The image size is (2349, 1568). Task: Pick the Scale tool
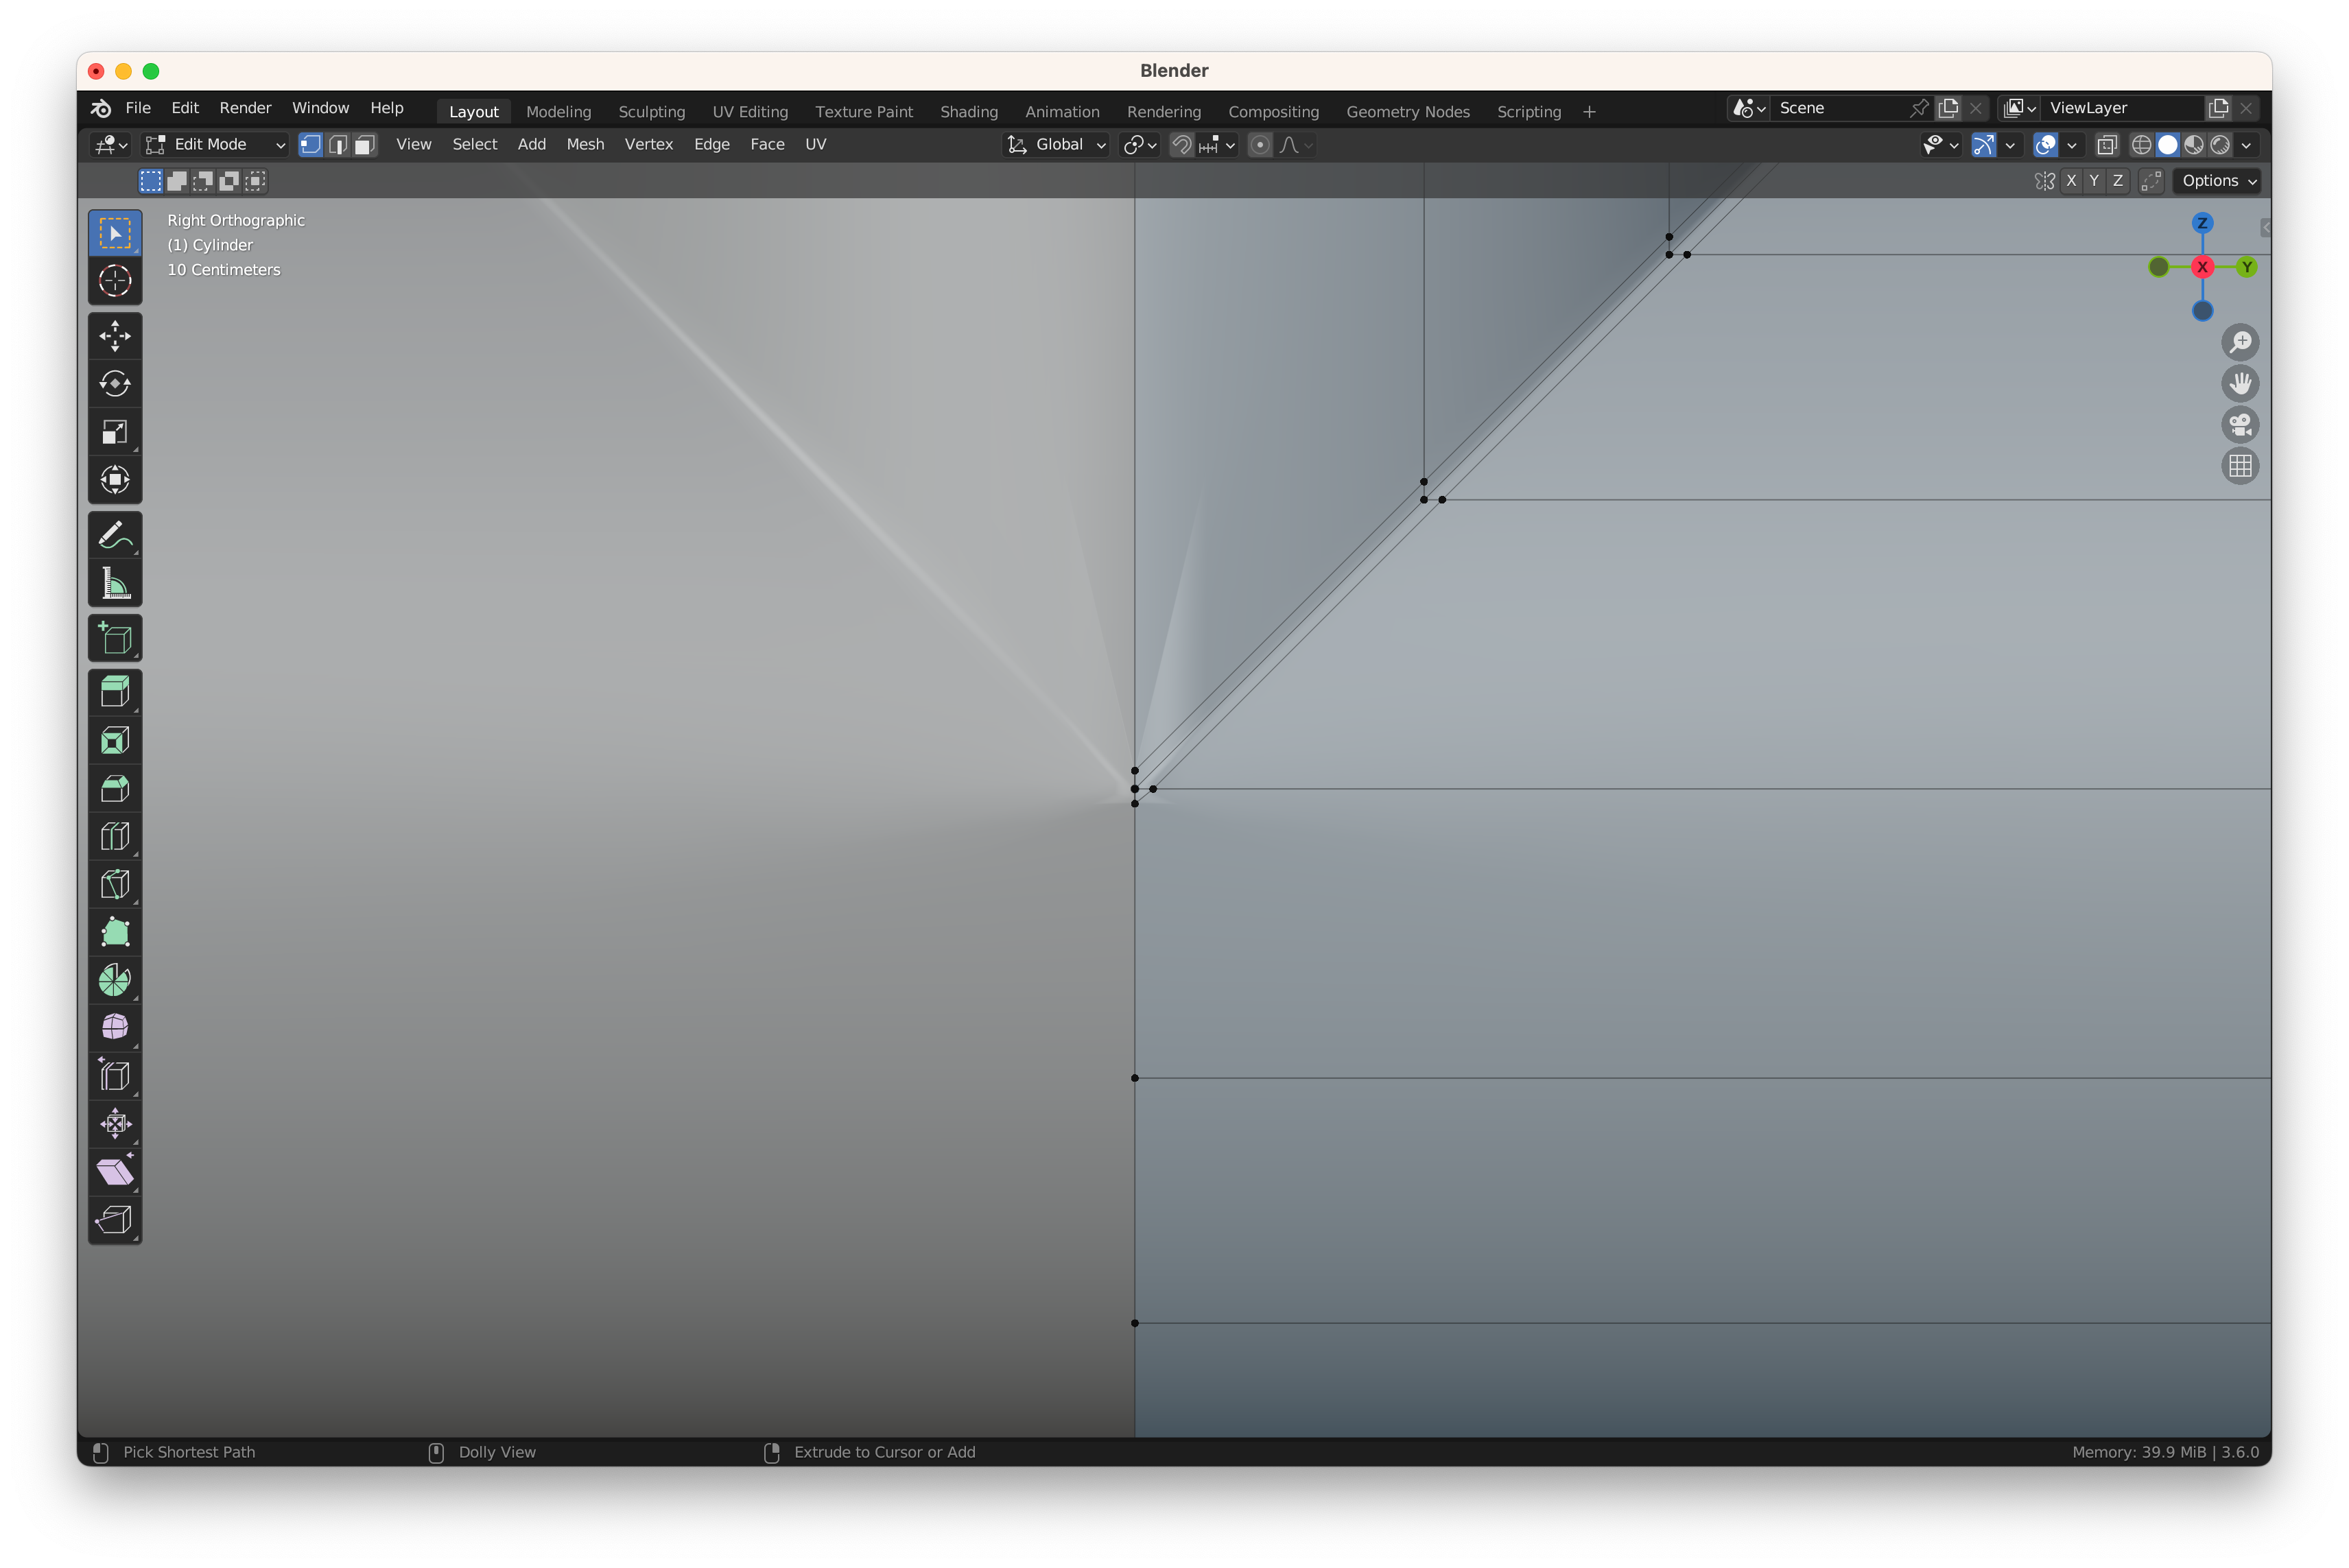point(115,432)
